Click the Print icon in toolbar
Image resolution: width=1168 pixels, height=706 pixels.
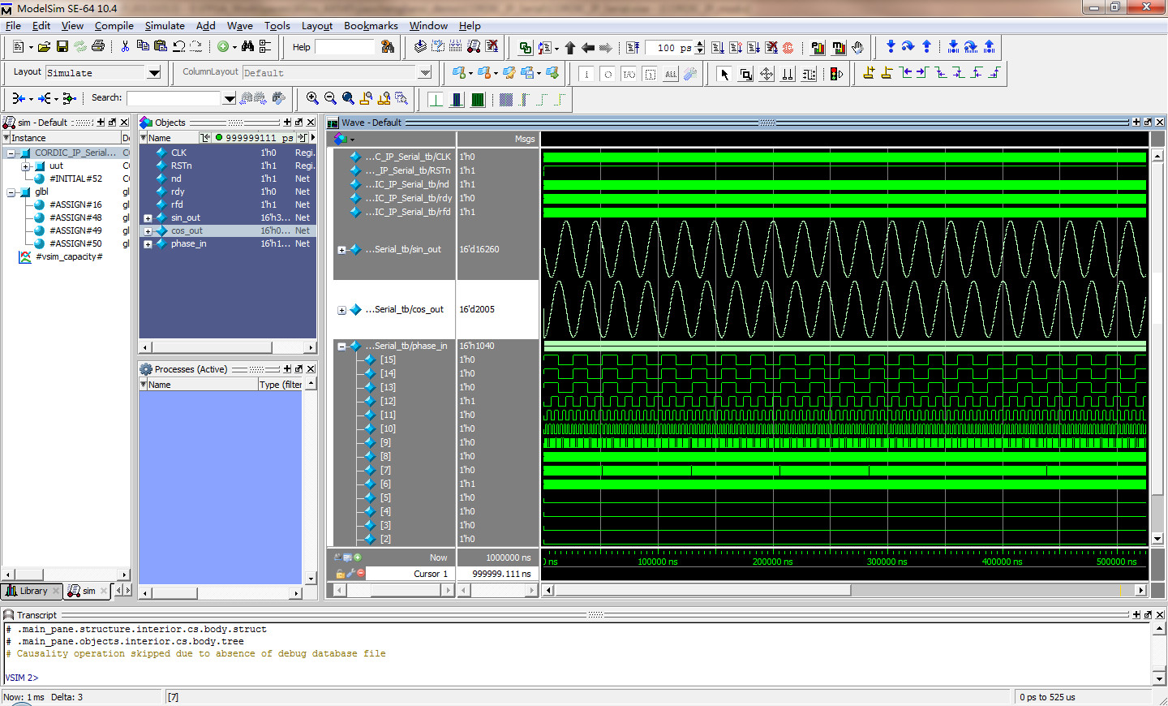(98, 47)
